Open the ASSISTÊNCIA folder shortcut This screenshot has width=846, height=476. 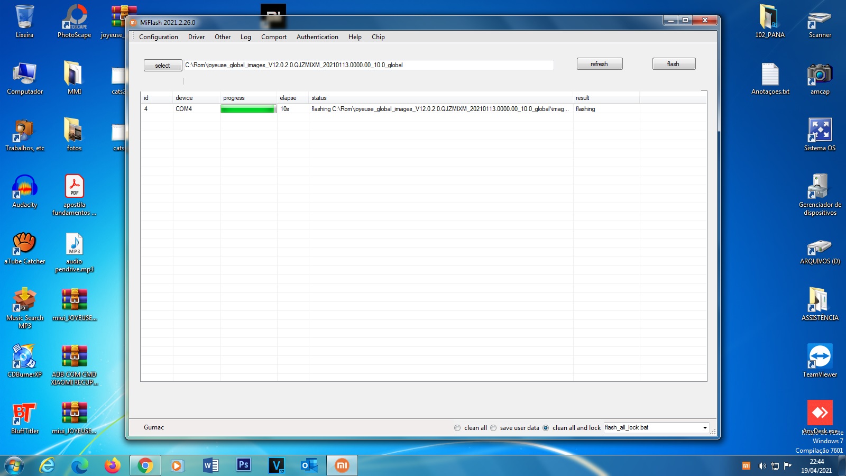pyautogui.click(x=820, y=305)
